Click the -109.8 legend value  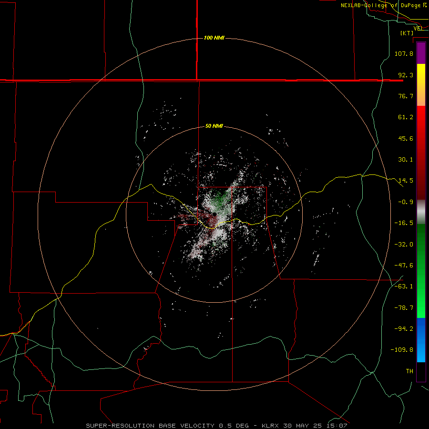coord(402,350)
